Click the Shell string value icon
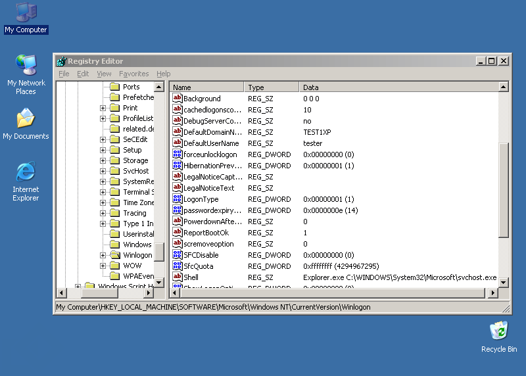This screenshot has height=376, width=526. [177, 277]
